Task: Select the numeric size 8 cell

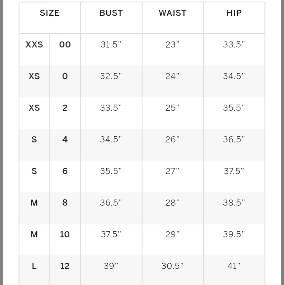Action: [65, 203]
